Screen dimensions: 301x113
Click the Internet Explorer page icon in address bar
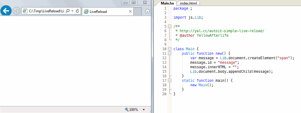[x=25, y=11]
